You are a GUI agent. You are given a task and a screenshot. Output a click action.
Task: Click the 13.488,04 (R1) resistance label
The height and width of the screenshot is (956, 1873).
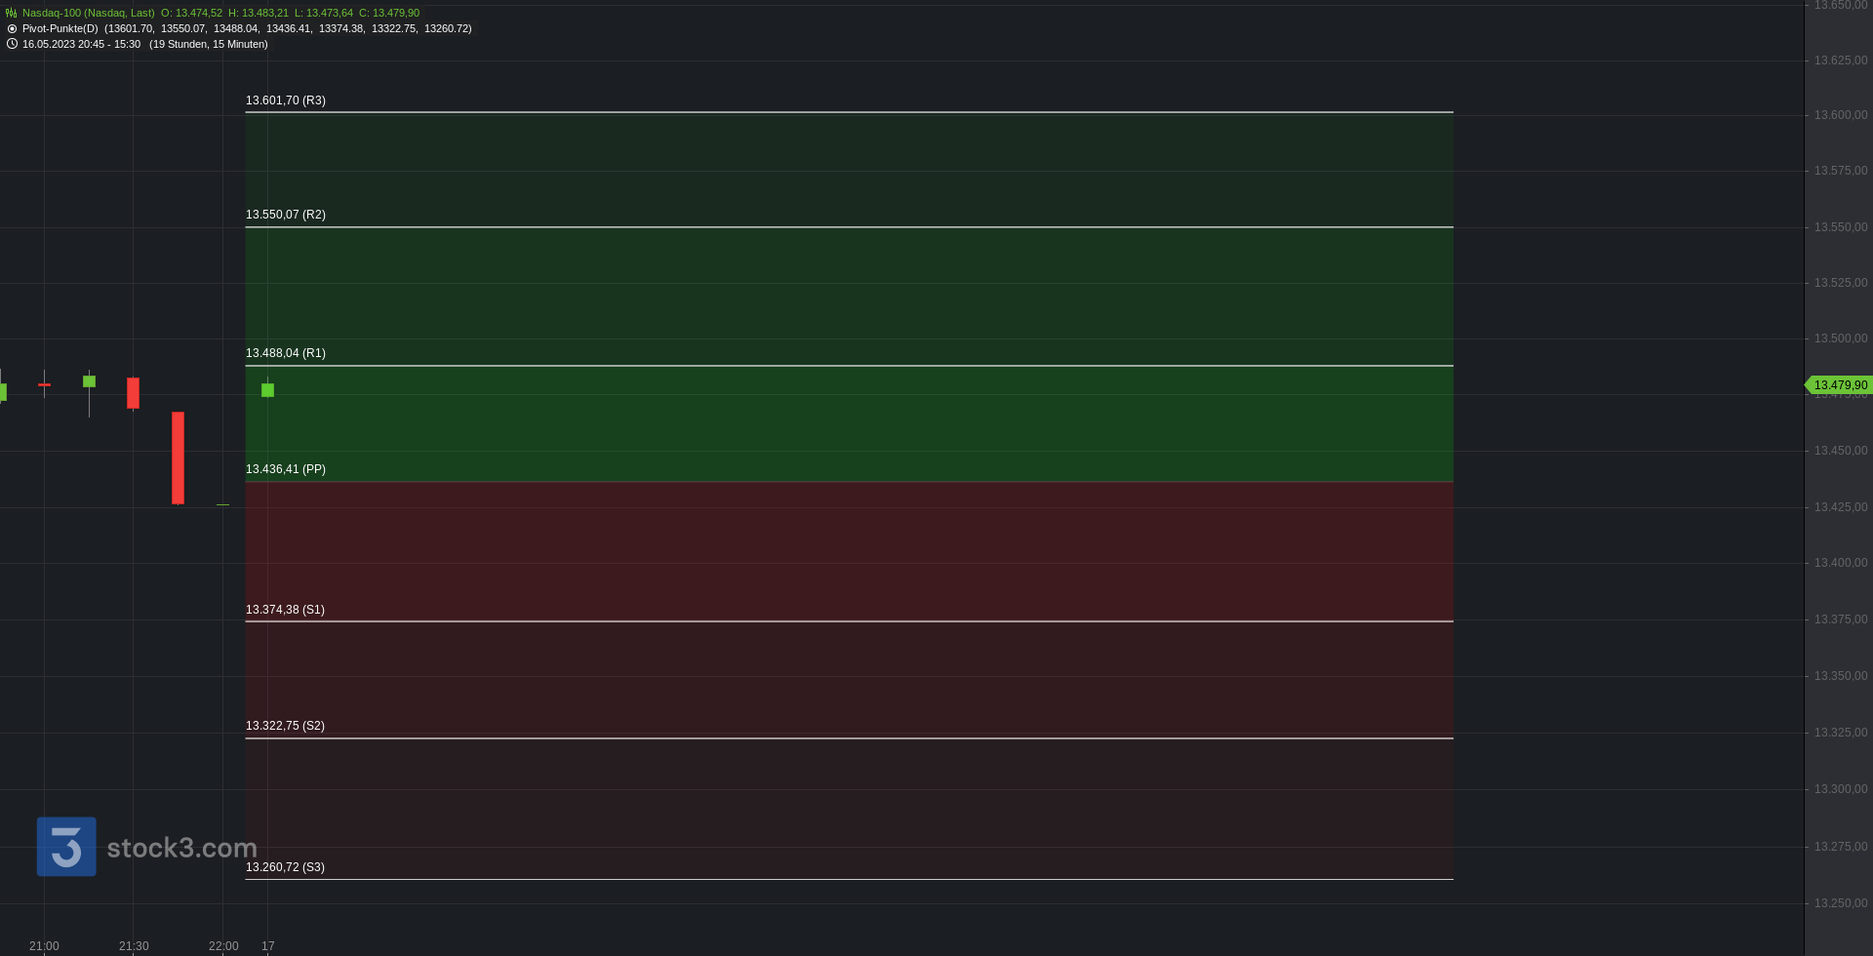point(286,353)
